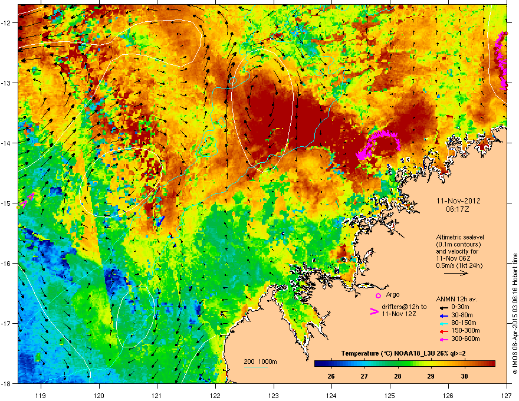Click the 200 1000m bathymetry label

260,361
